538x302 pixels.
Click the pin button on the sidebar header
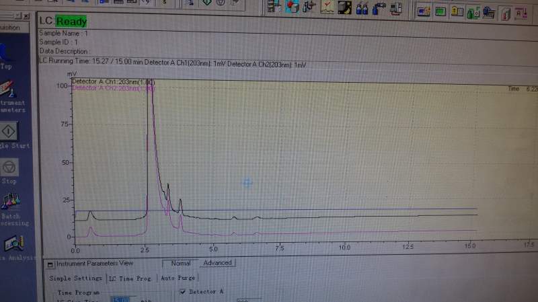(18, 15)
